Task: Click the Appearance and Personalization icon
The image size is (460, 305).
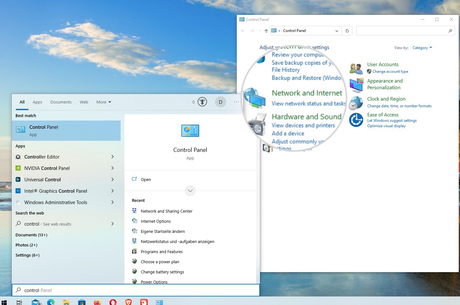Action: tap(356, 85)
